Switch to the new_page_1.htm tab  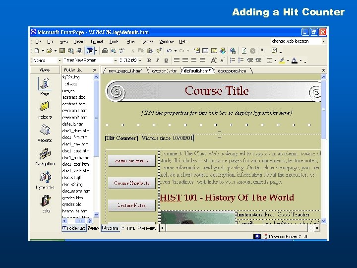click(125, 71)
